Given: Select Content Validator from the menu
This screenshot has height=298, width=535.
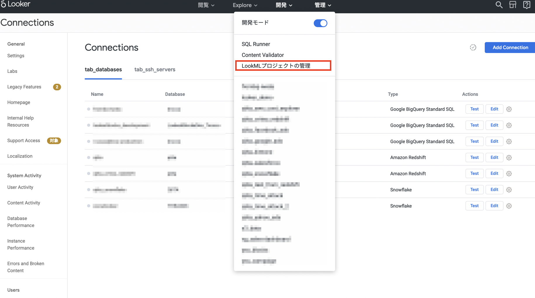Looking at the screenshot, I should coord(263,55).
